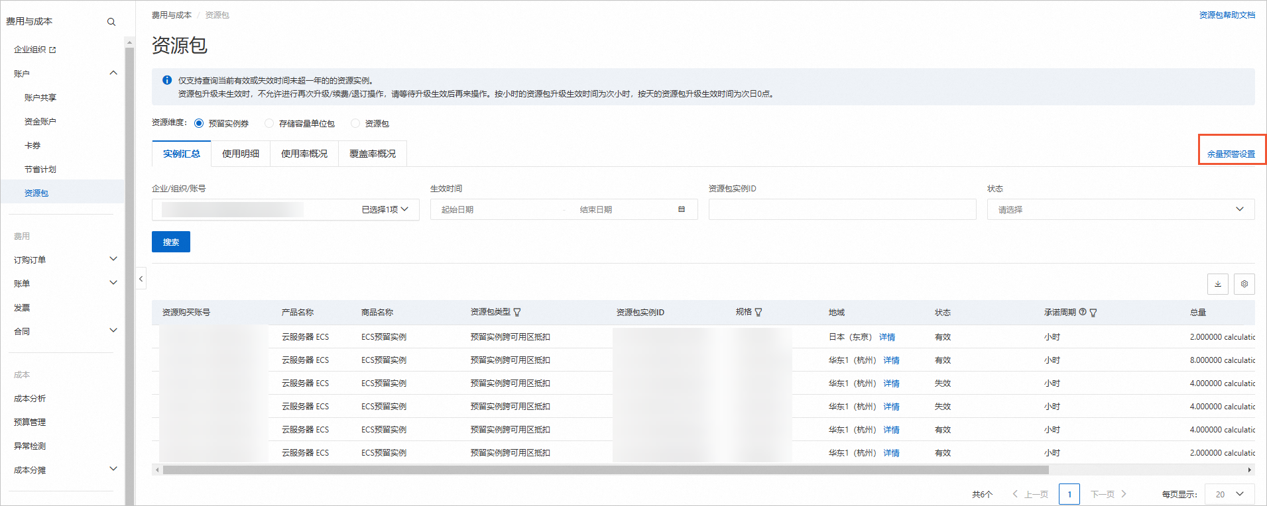Image resolution: width=1267 pixels, height=506 pixels.
Task: Switch to the 使用率概况 tab
Action: [x=304, y=154]
